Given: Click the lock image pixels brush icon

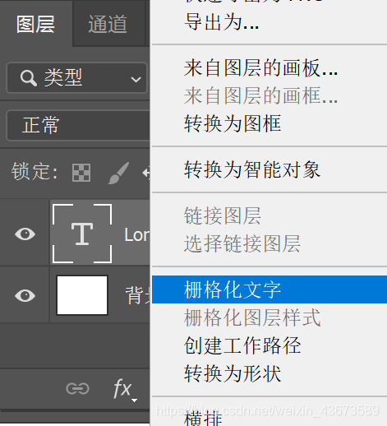Looking at the screenshot, I should [118, 173].
